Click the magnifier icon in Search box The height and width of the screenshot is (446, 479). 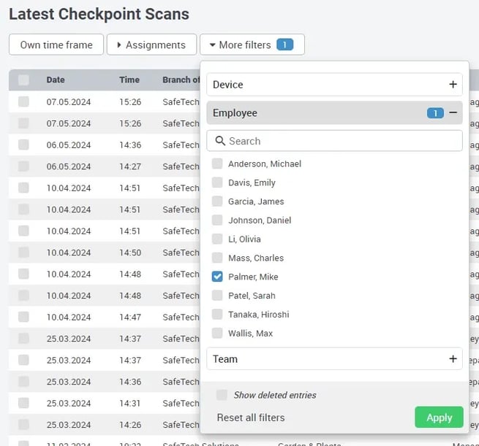[x=220, y=141]
